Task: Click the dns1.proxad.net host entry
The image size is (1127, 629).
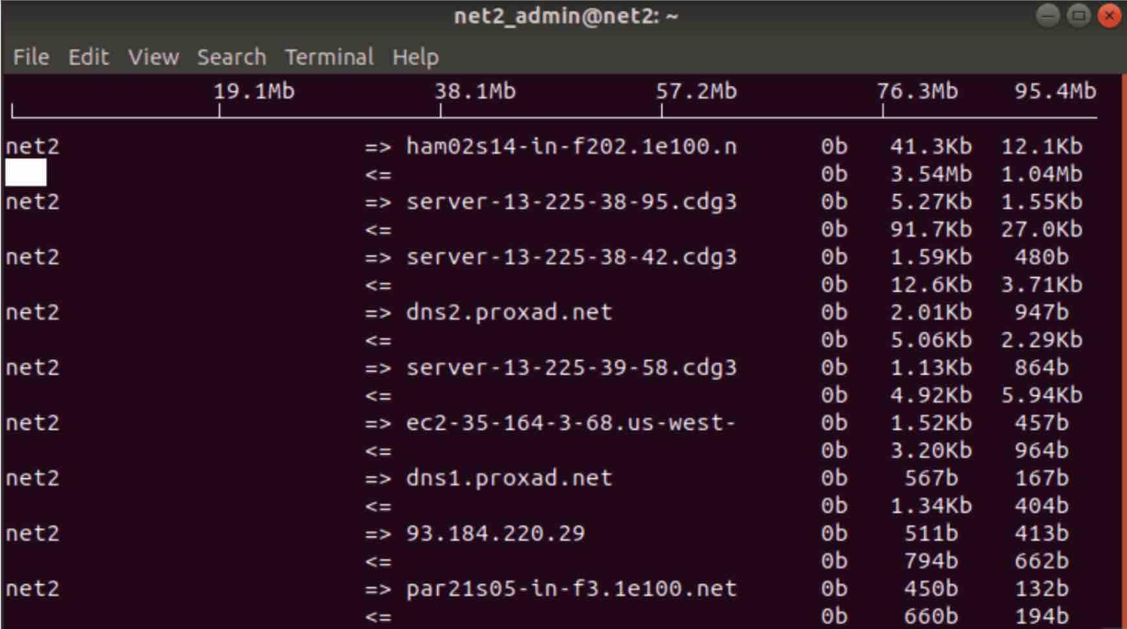Action: click(x=509, y=478)
